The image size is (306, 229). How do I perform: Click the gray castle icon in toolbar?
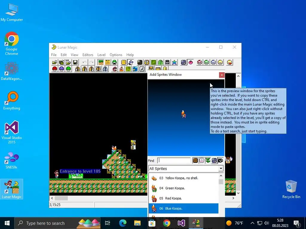[167, 62]
